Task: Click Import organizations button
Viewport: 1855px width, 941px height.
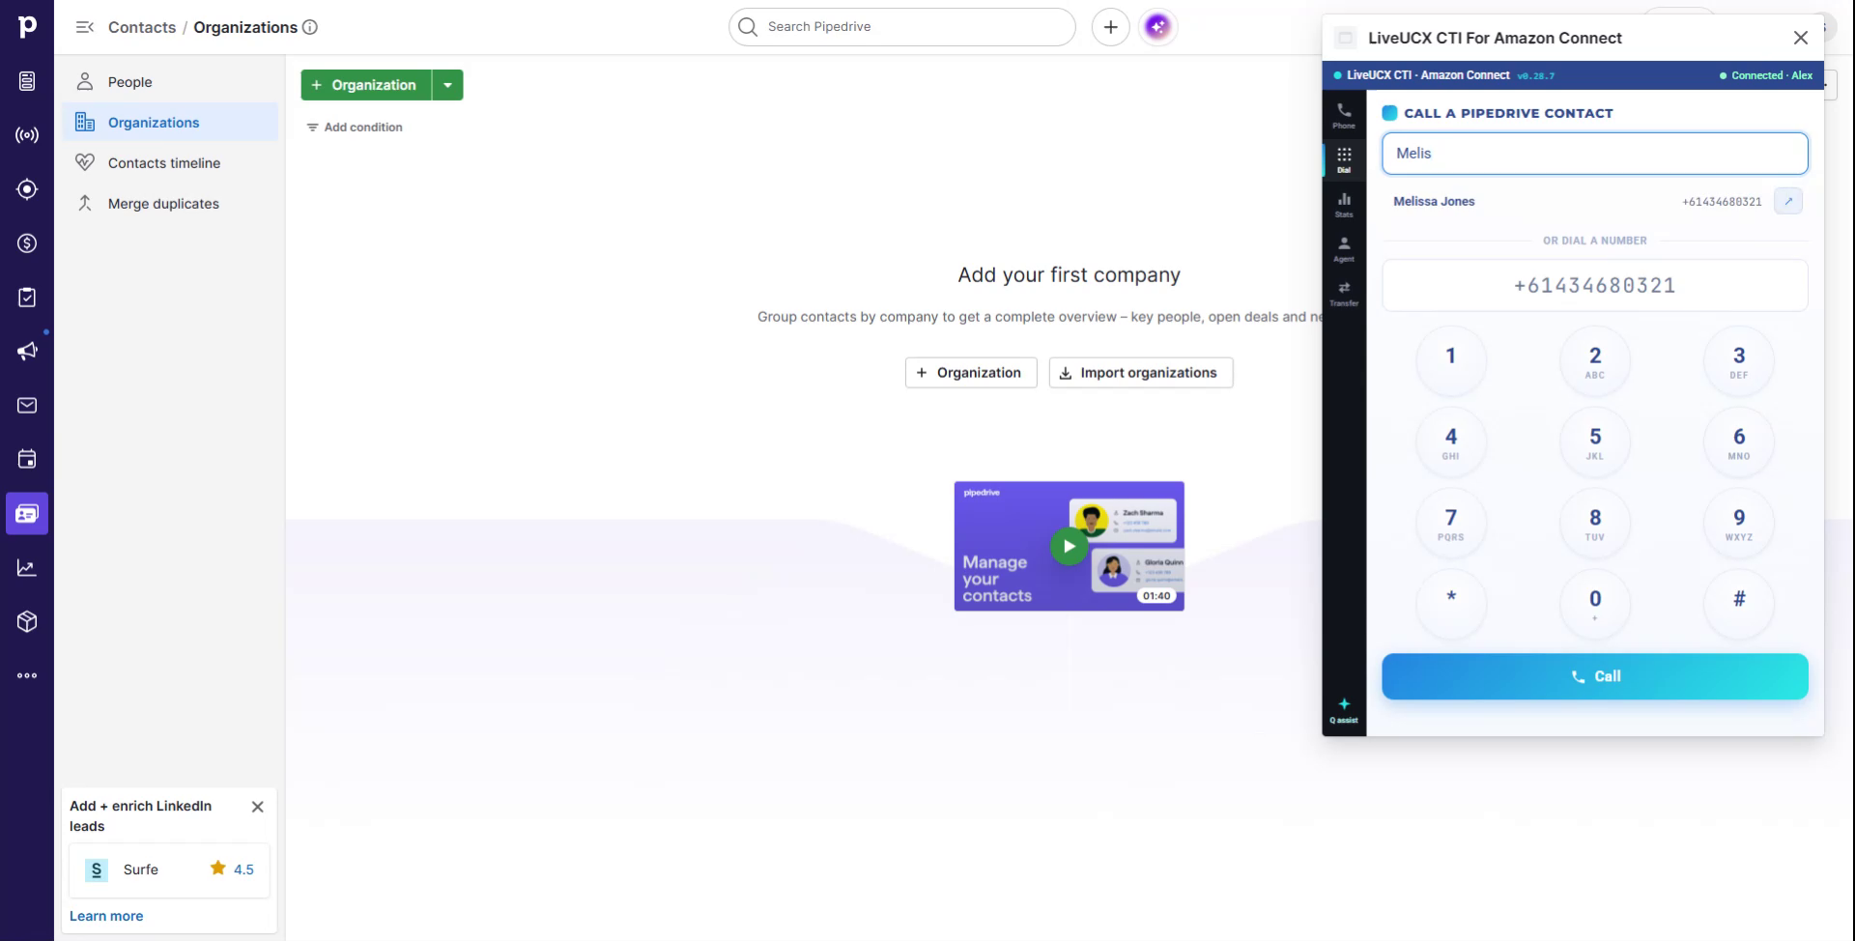Action: coord(1140,373)
